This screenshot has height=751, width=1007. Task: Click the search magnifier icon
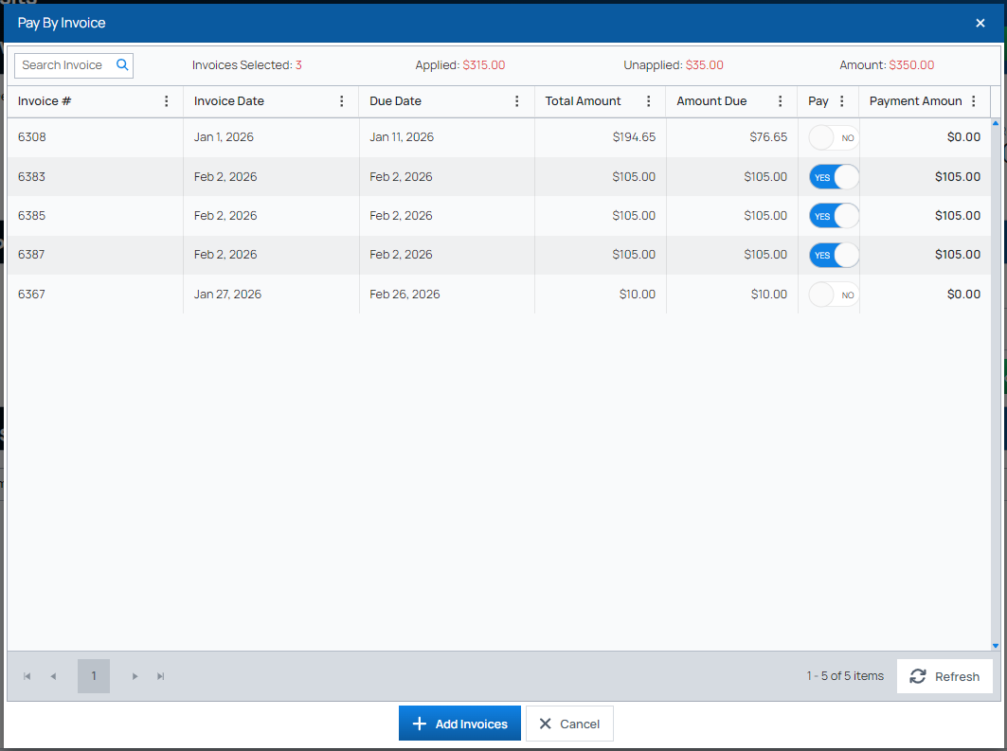[122, 64]
